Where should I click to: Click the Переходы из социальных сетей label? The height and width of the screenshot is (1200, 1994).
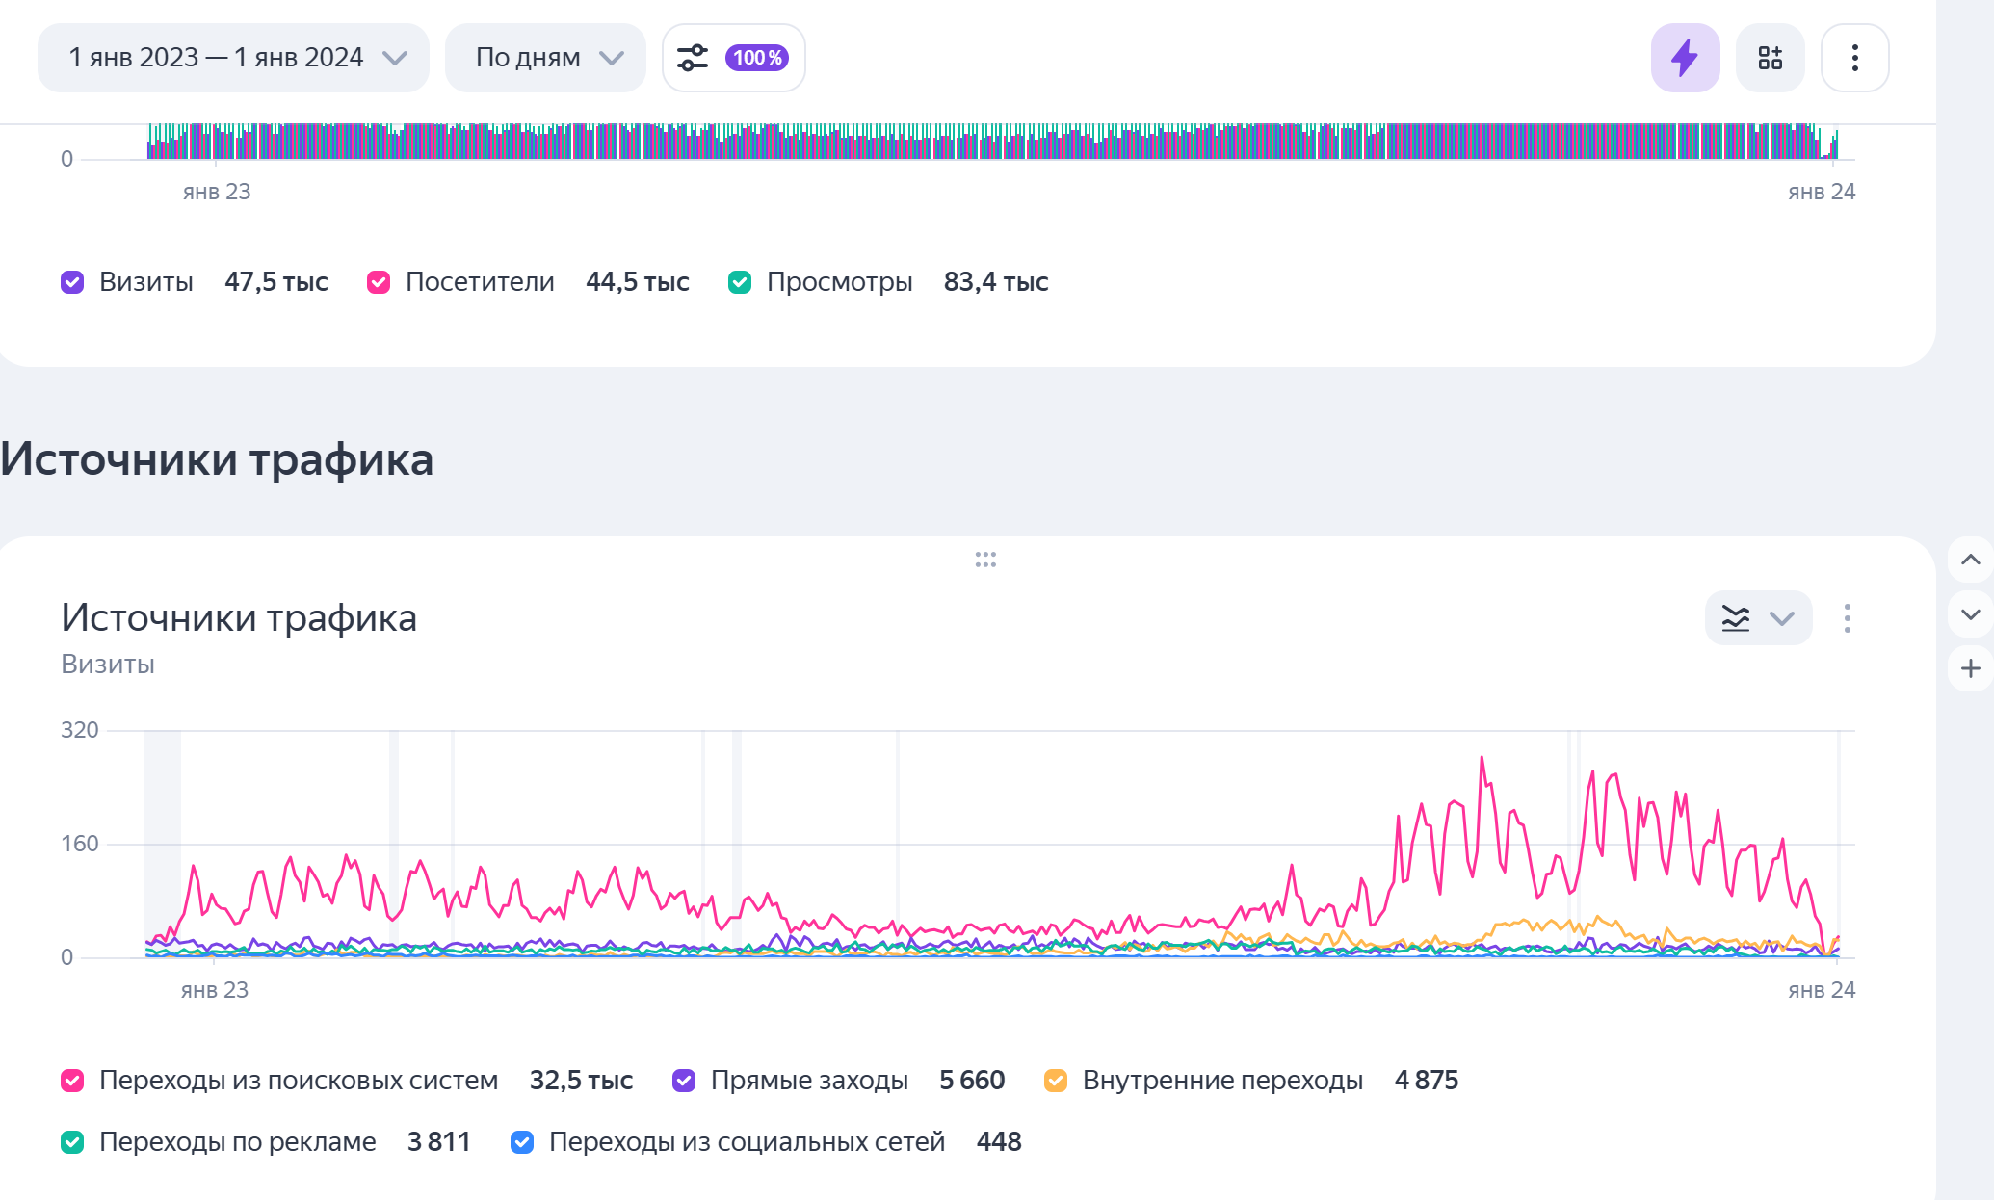pos(747,1142)
